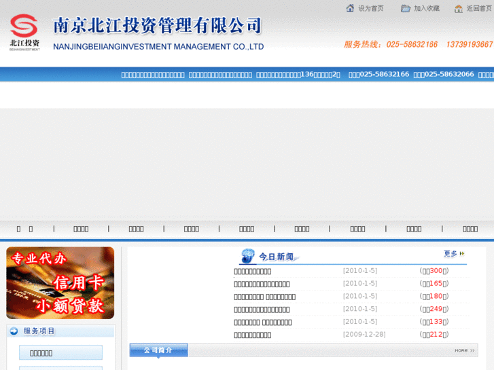Viewport: 494px width, 370px height.
Task: Click the 北江投资 red S logo
Action: (x=24, y=26)
